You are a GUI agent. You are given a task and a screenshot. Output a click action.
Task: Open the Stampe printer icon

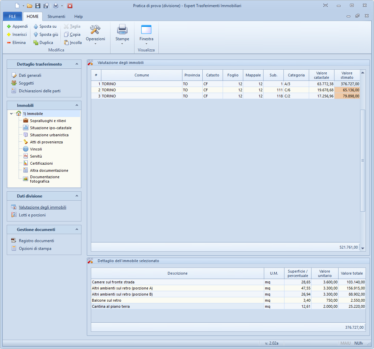122,30
